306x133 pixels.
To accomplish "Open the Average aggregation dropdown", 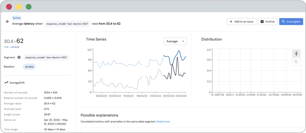I will (175, 41).
